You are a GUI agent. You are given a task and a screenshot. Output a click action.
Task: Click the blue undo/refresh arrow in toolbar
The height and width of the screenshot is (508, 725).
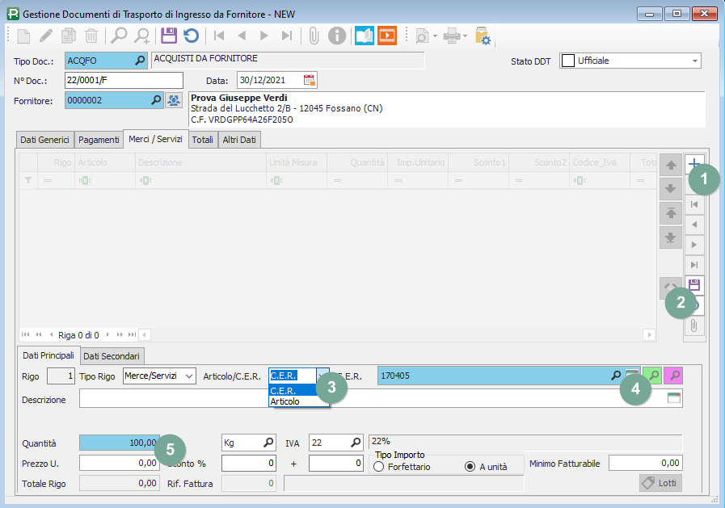pos(191,36)
